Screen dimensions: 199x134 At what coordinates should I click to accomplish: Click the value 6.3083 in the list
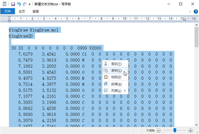point(26,102)
